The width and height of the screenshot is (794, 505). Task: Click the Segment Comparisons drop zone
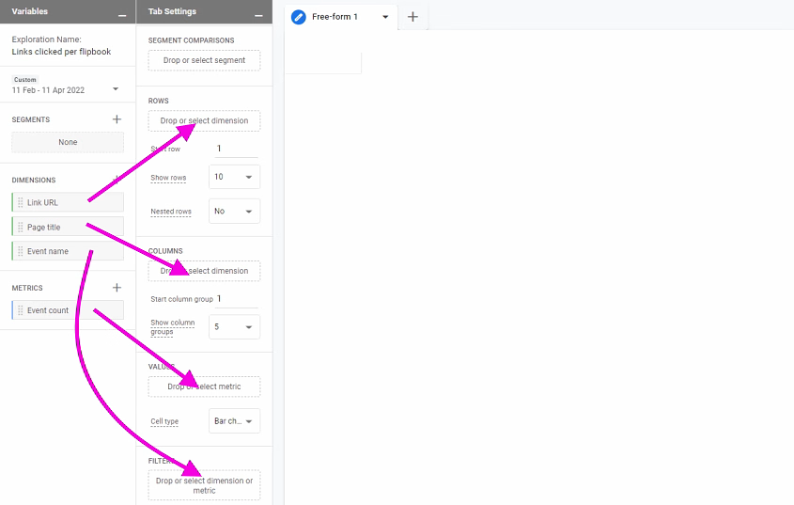[x=204, y=60]
